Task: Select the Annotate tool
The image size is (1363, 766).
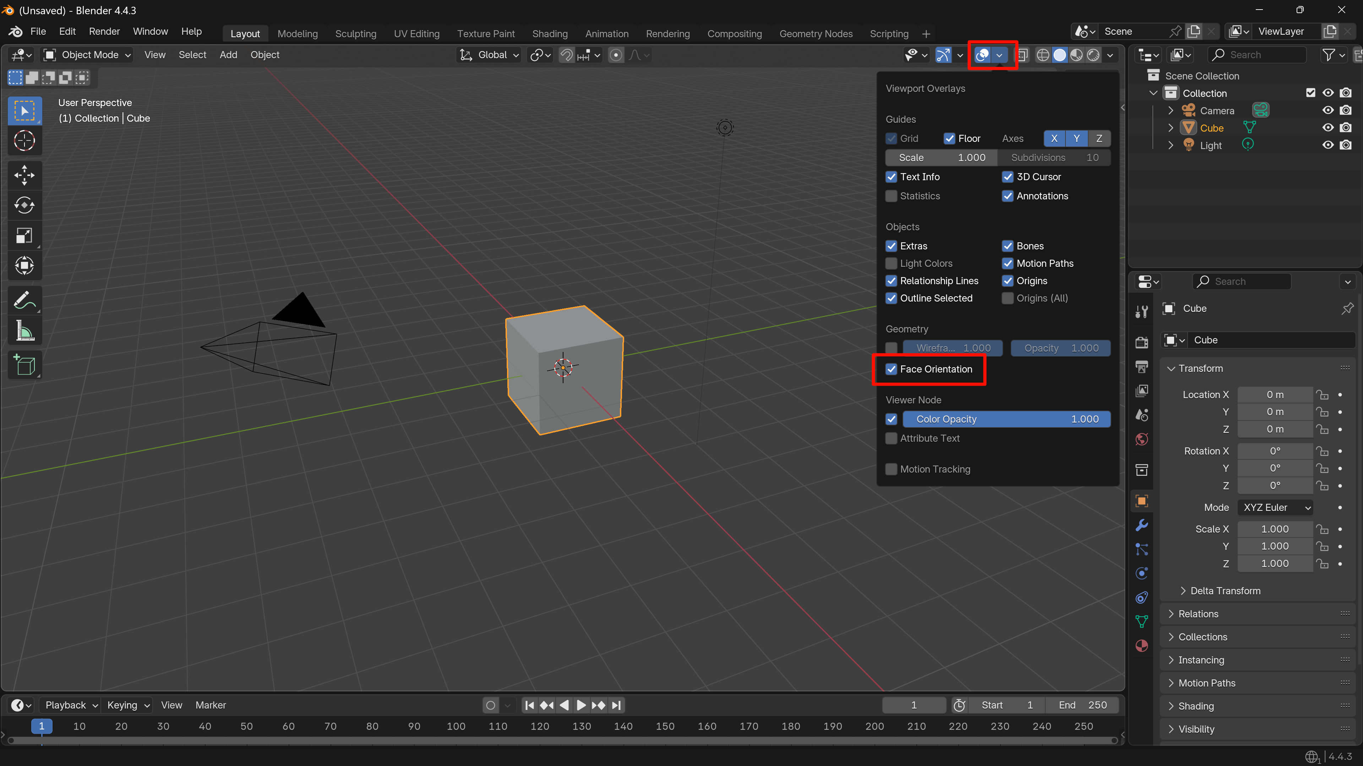Action: coord(24,300)
